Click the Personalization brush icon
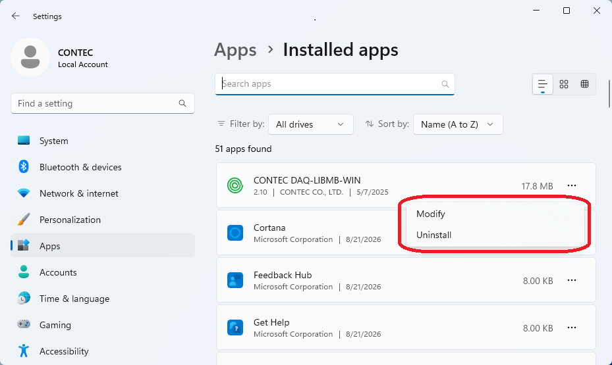The width and height of the screenshot is (612, 365). 24,219
